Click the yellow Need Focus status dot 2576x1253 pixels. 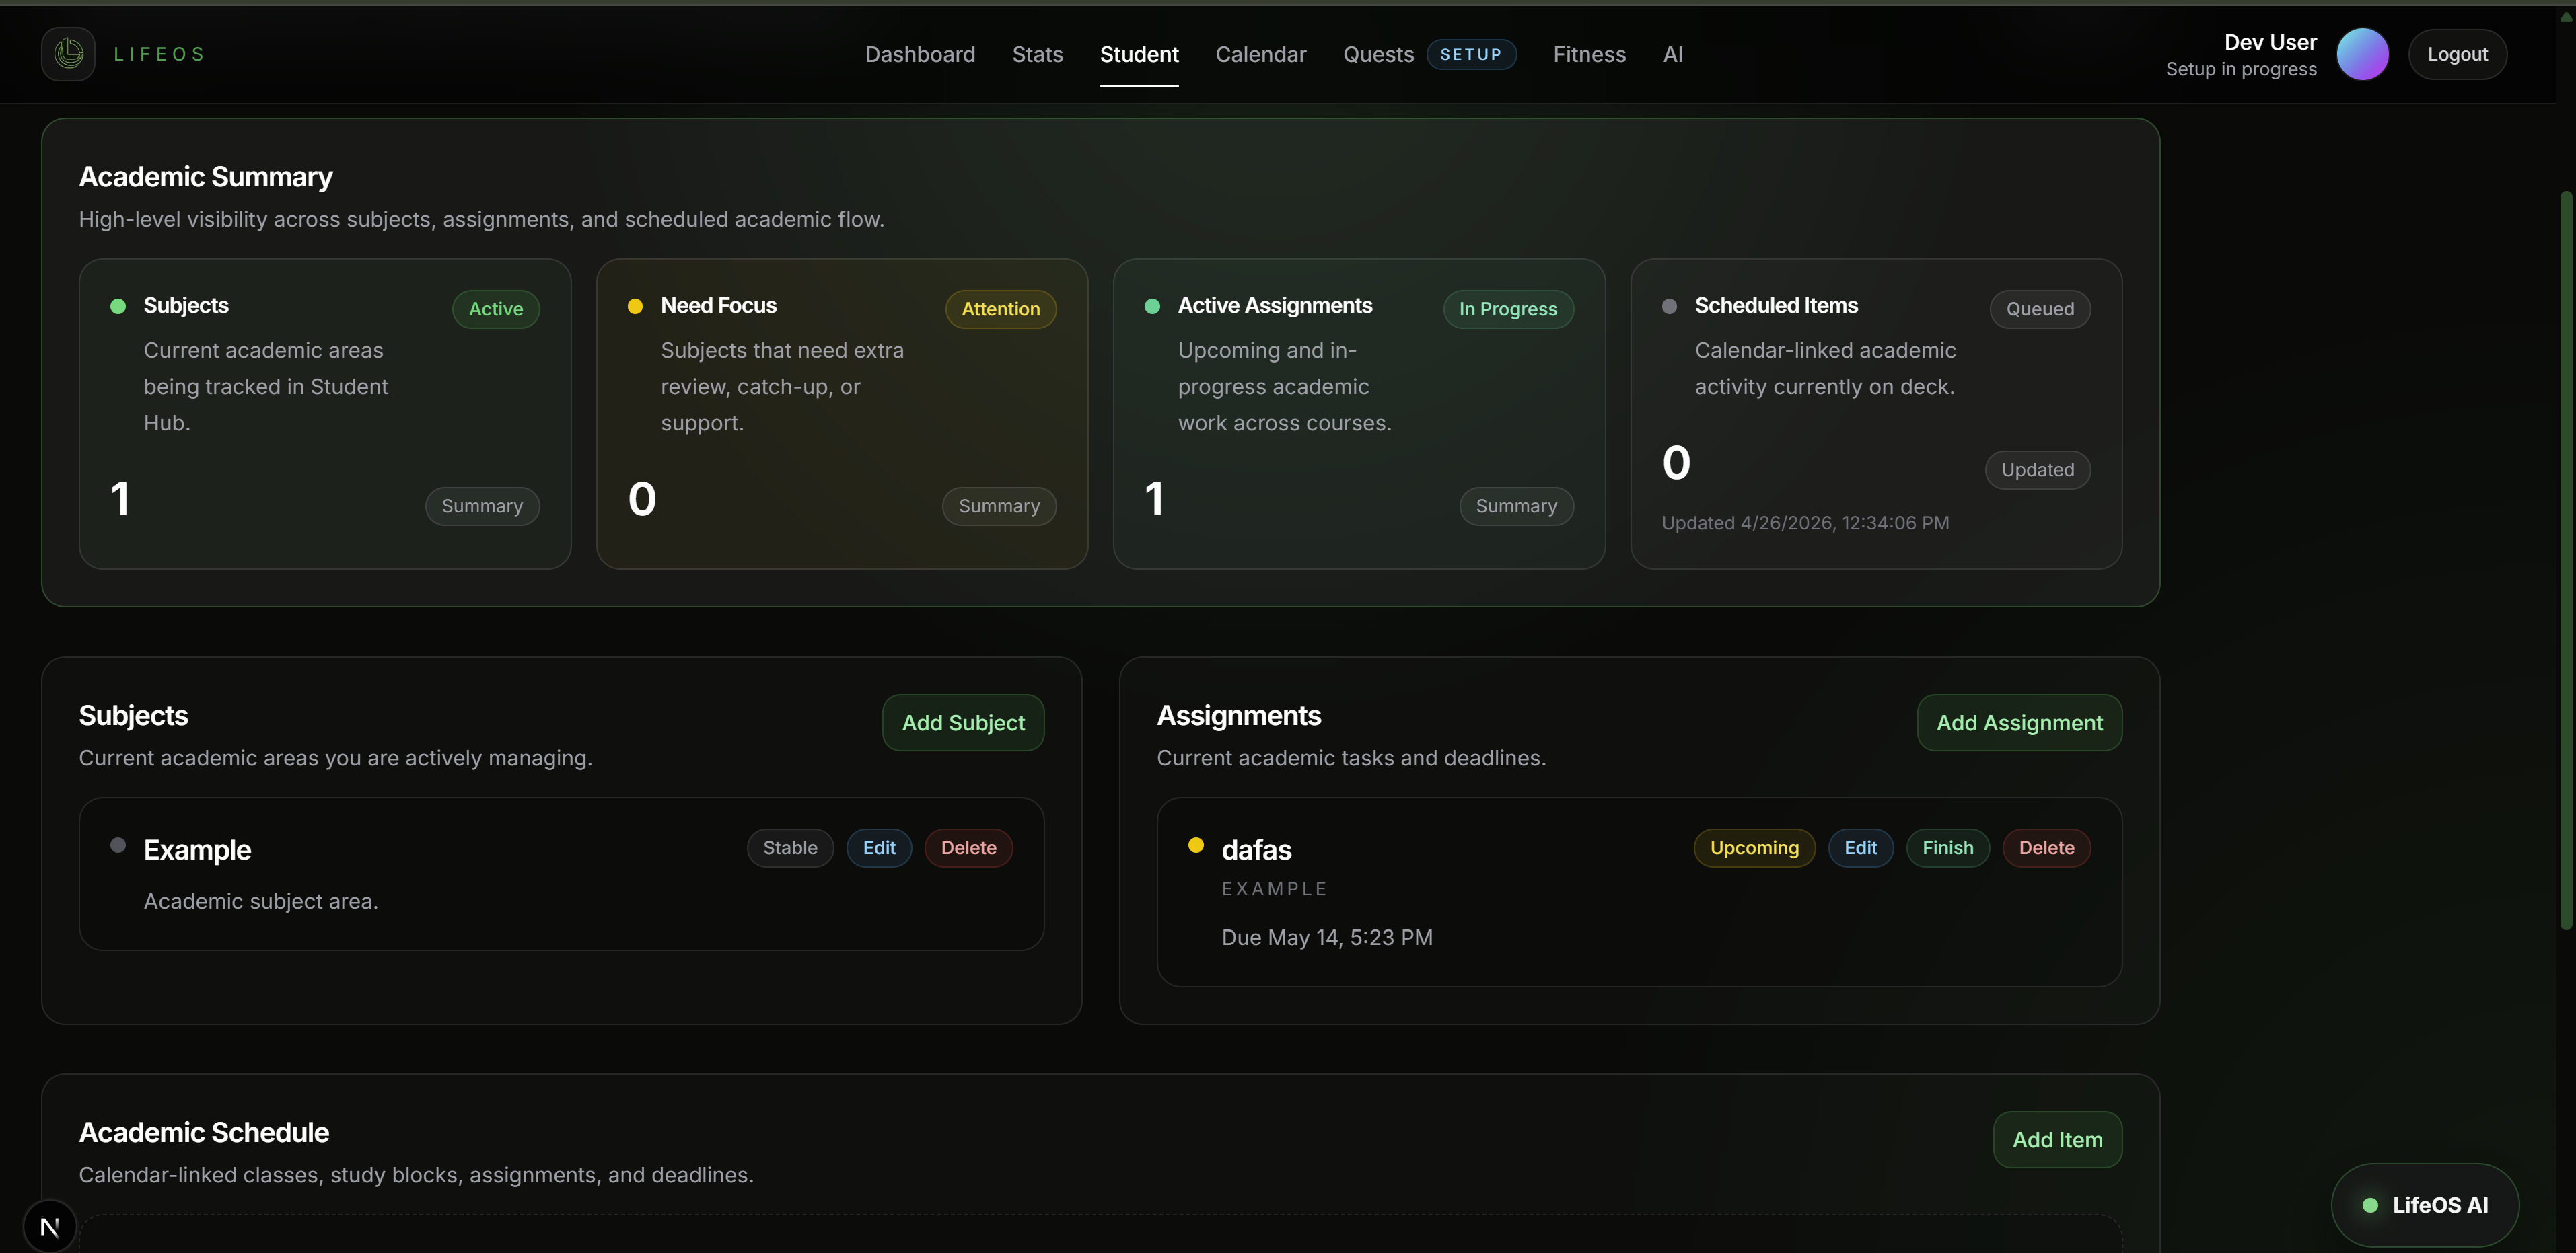[x=634, y=306]
